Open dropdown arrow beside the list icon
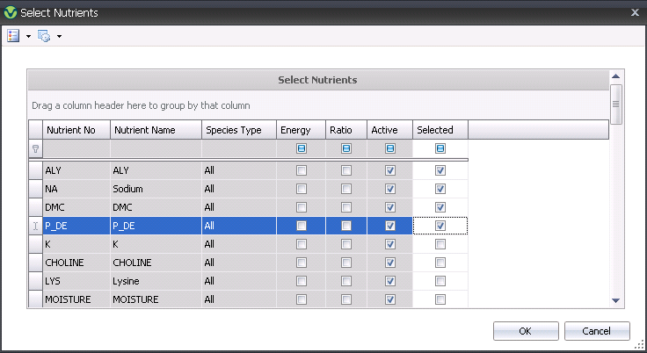The width and height of the screenshot is (647, 353). click(x=28, y=36)
